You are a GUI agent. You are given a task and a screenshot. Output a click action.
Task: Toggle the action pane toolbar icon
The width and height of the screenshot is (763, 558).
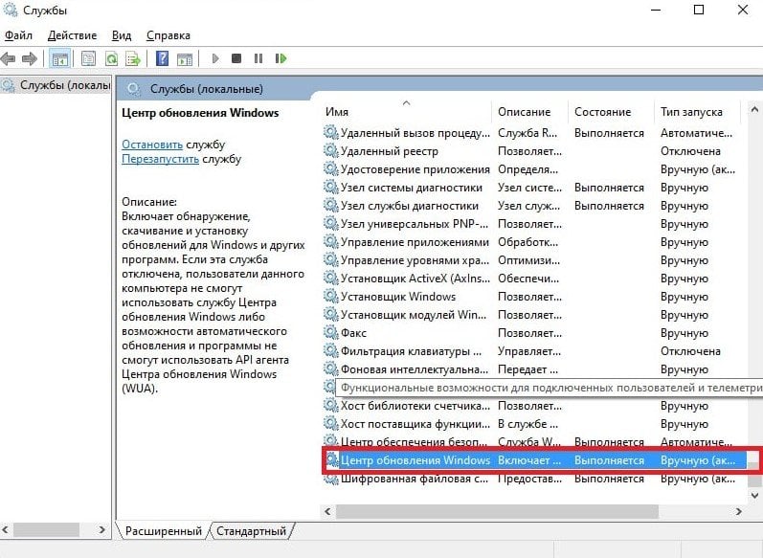coord(185,59)
